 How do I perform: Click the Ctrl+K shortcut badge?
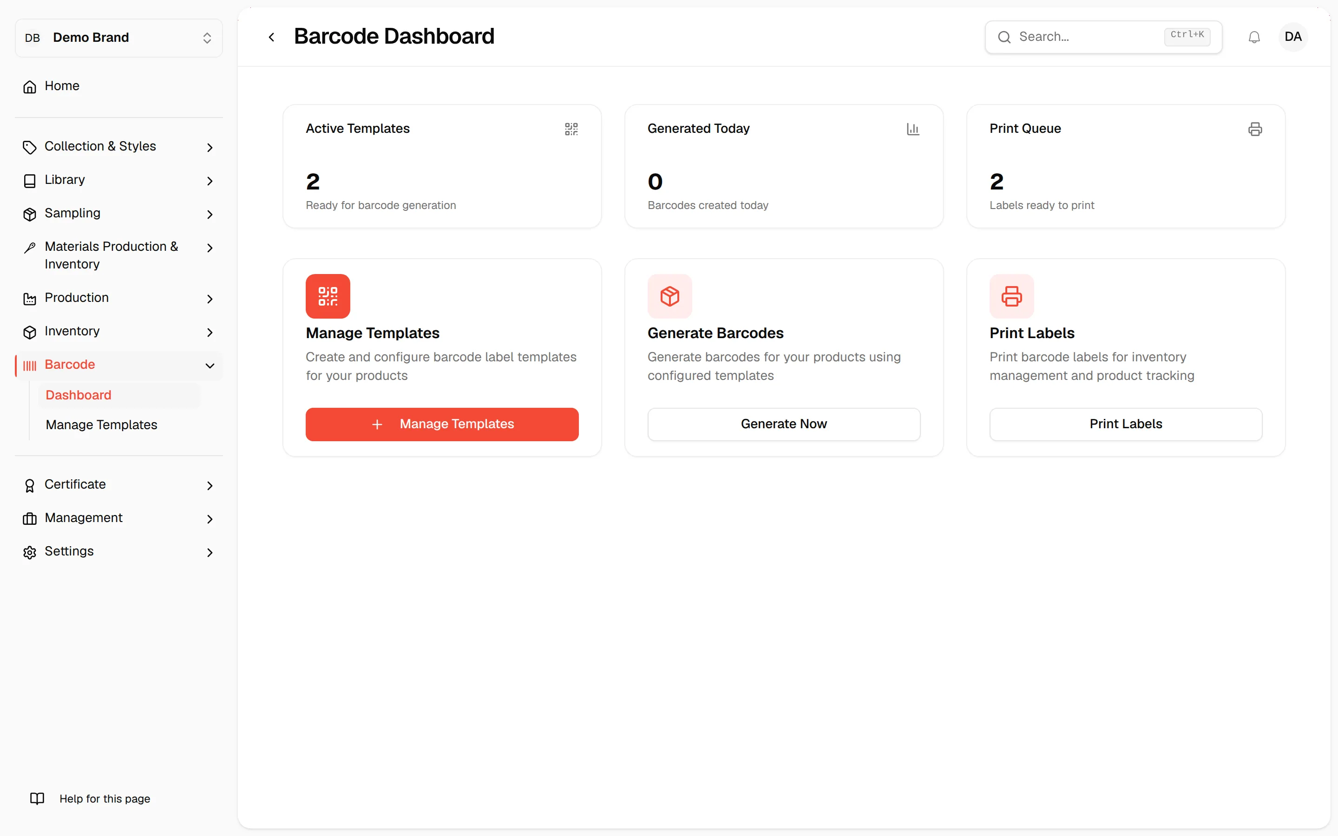(x=1187, y=37)
